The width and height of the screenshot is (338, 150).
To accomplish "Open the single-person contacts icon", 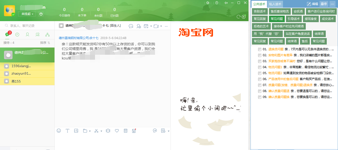I will click(x=27, y=35).
